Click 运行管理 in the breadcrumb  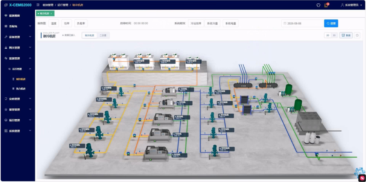63,5
